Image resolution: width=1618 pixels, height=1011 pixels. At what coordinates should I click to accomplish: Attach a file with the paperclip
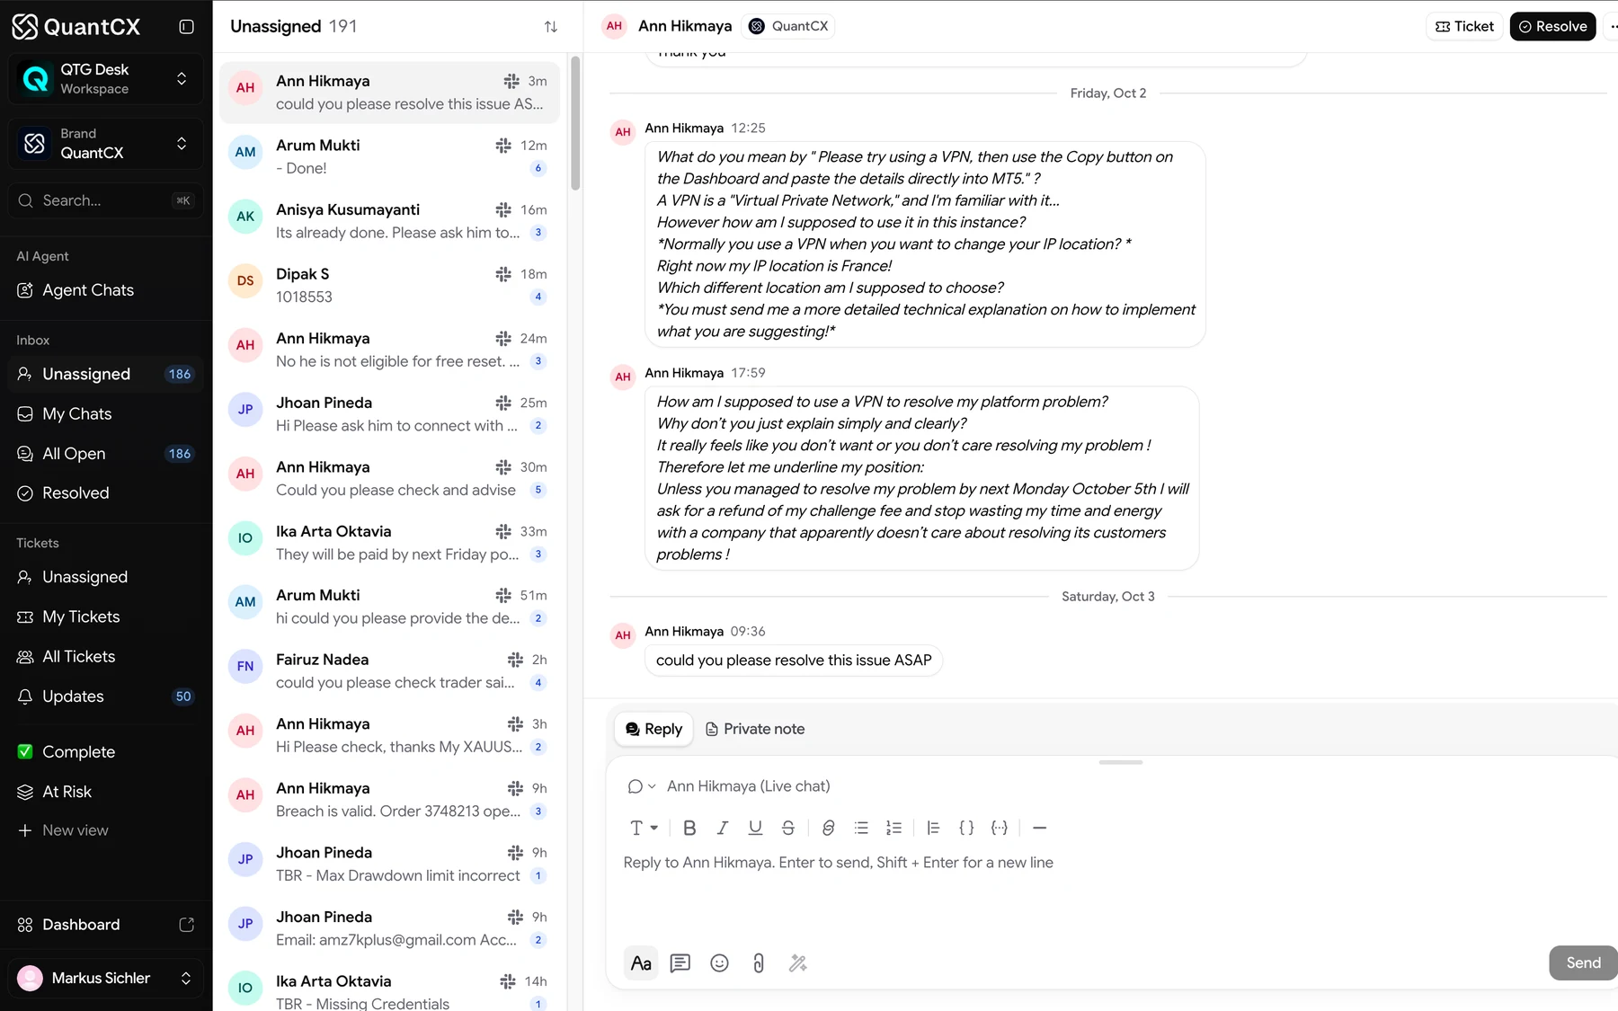pyautogui.click(x=759, y=963)
